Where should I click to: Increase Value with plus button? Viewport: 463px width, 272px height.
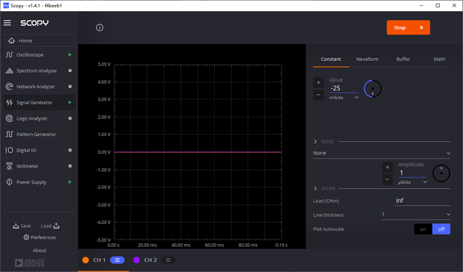318,82
